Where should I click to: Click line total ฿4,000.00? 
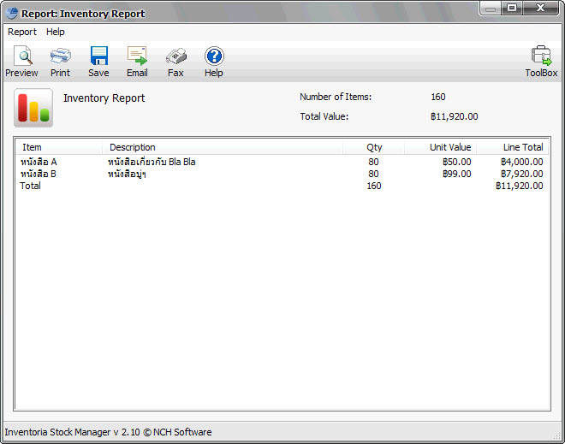click(521, 162)
